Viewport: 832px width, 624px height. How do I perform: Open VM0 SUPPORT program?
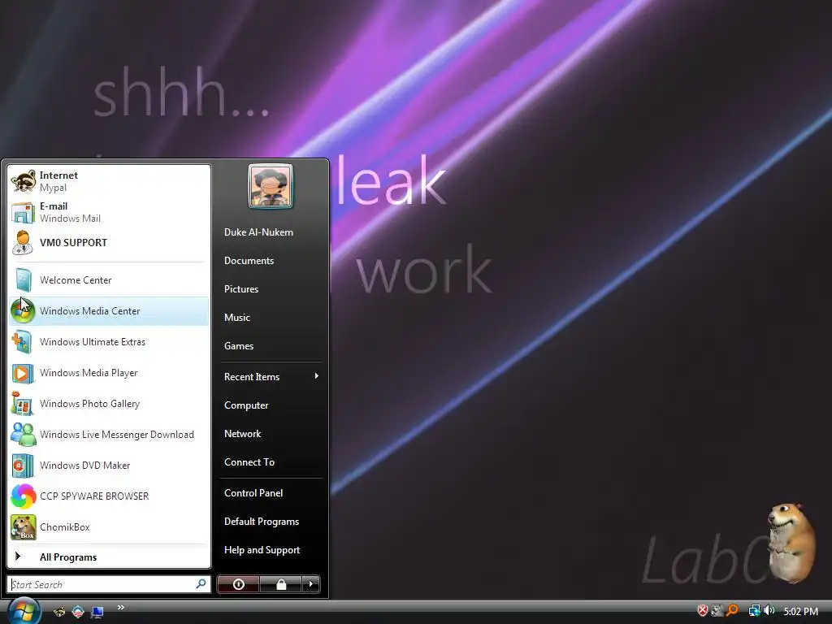(x=110, y=243)
